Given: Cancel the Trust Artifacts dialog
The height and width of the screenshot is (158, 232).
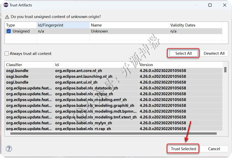Looking at the screenshot, I should pyautogui.click(x=214, y=149).
